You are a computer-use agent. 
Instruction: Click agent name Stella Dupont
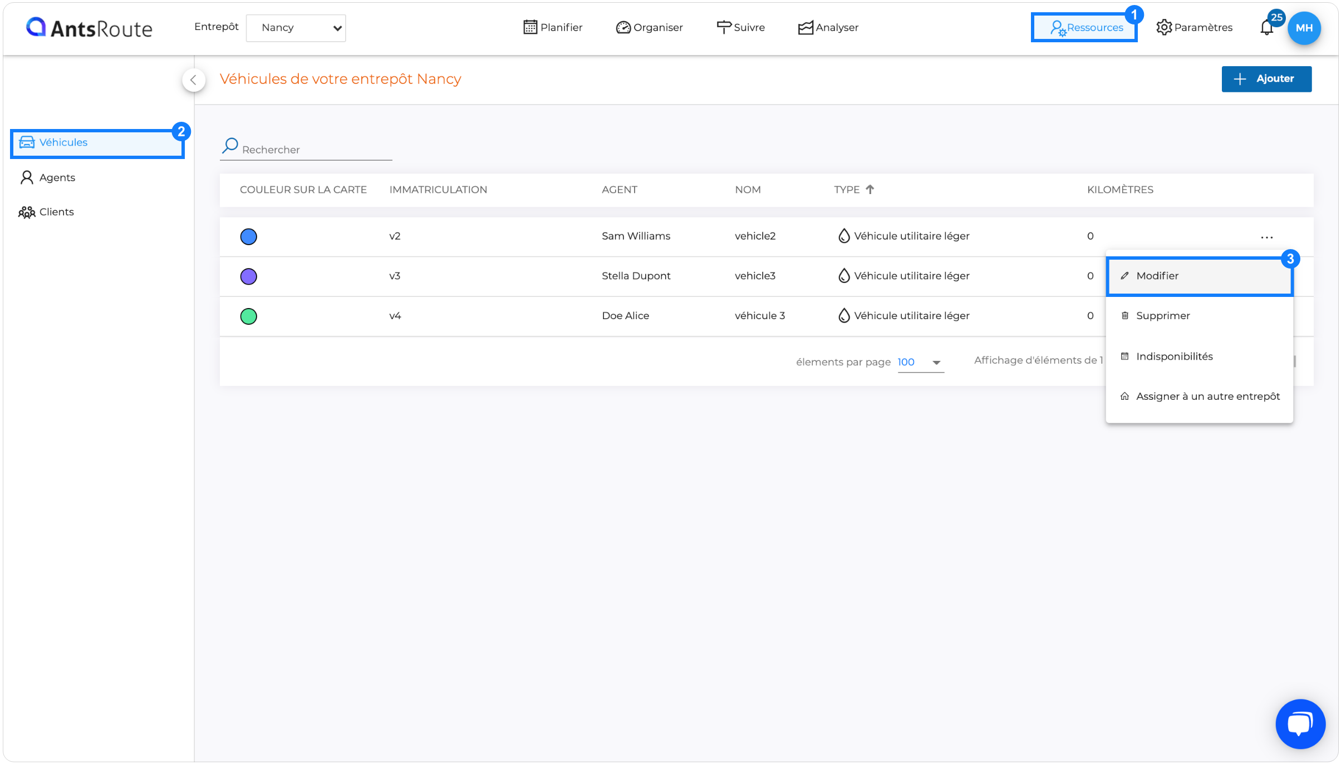(x=636, y=276)
